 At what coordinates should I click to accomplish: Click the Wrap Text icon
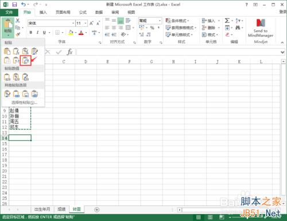pyautogui.click(x=128, y=21)
